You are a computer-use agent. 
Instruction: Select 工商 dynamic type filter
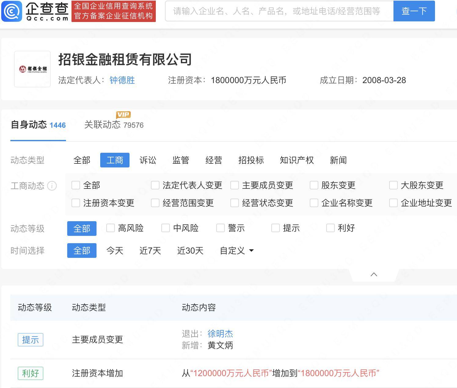(x=115, y=160)
